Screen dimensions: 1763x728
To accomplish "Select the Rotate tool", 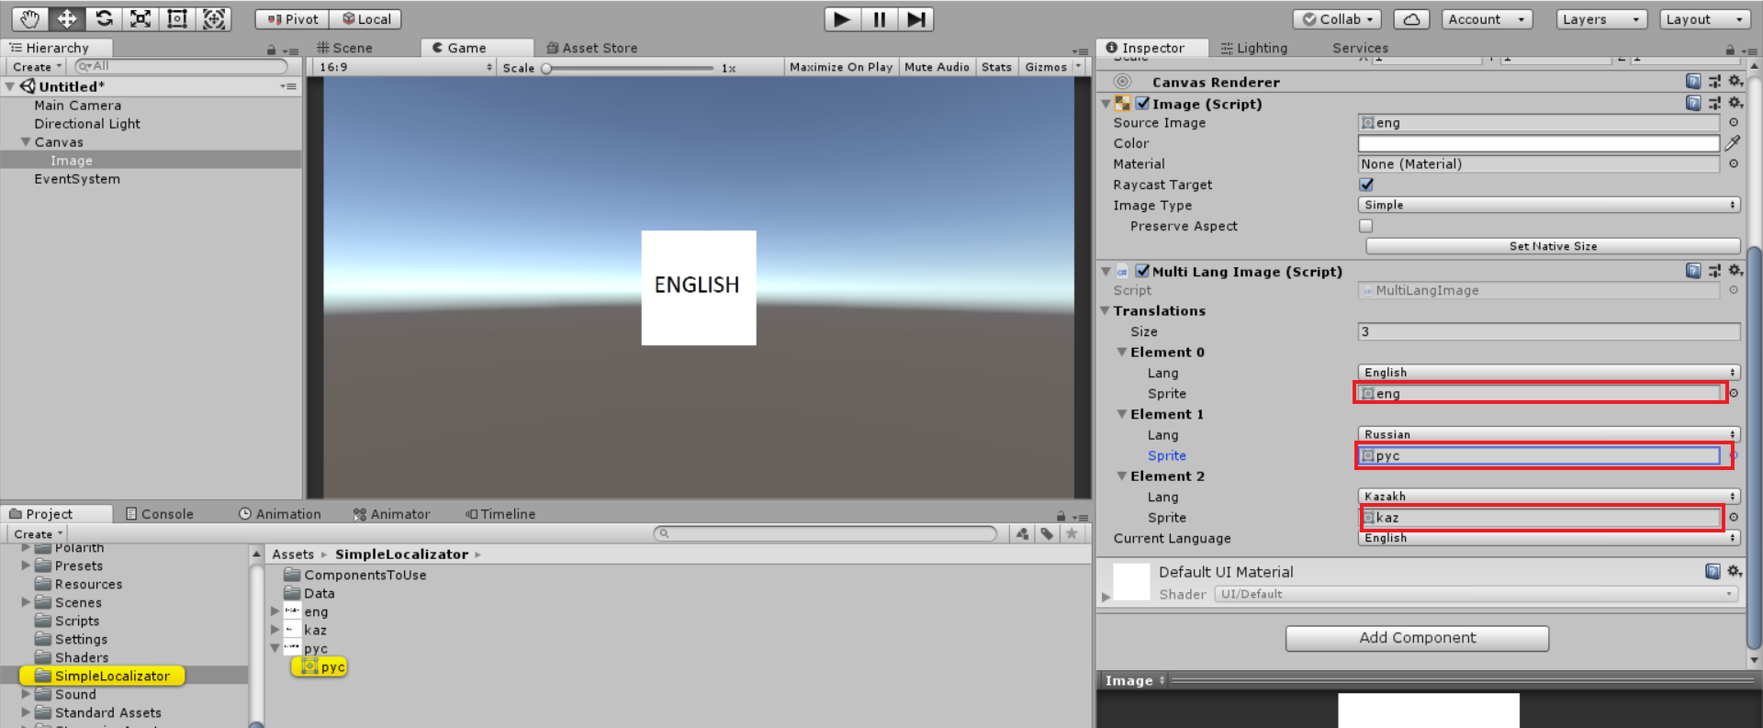I will point(104,18).
